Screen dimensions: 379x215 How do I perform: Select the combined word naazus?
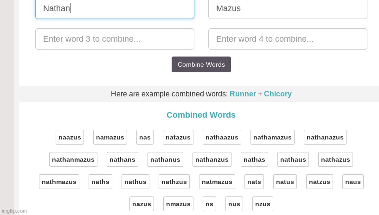pos(70,137)
